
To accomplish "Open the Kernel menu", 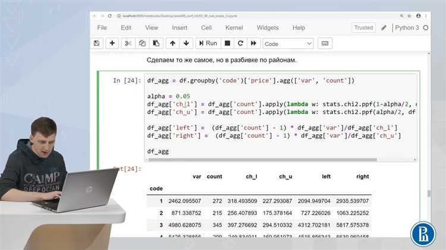I will pos(234,27).
